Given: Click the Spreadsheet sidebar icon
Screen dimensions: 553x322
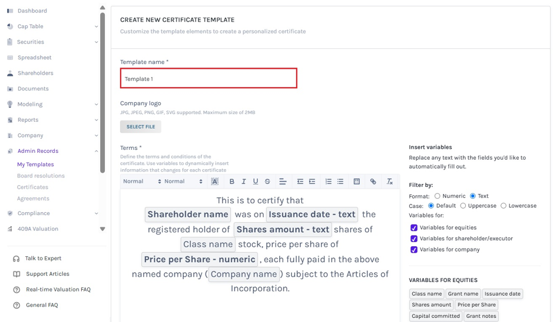Looking at the screenshot, I should click(x=10, y=58).
